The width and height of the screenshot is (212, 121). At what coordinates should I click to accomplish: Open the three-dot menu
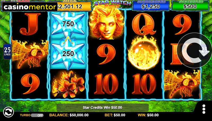tap(204, 109)
